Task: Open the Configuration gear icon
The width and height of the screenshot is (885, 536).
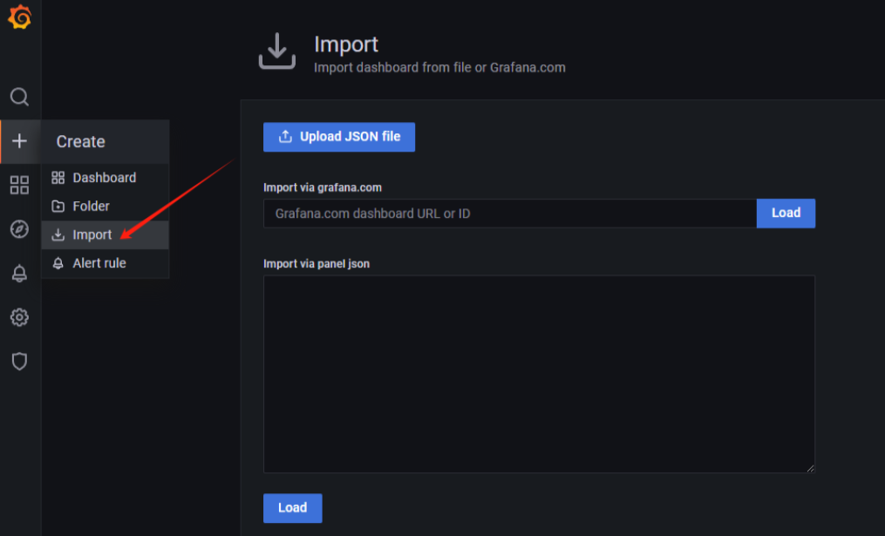Action: point(19,317)
